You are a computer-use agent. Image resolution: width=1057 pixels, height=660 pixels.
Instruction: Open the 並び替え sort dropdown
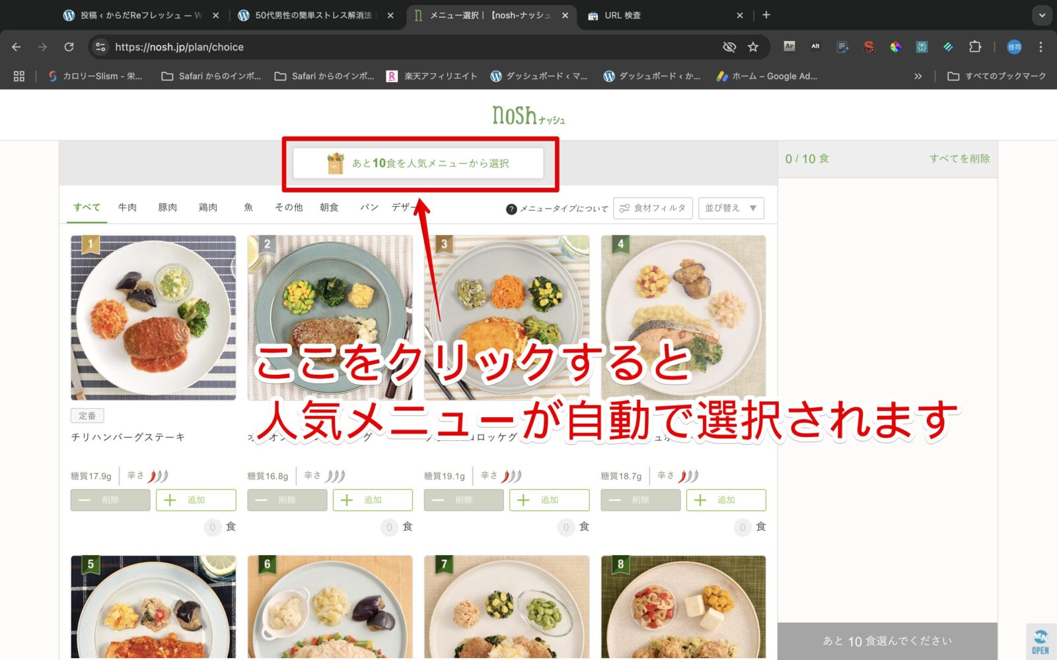point(731,208)
